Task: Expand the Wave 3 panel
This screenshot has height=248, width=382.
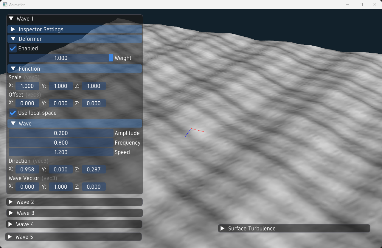Action: 74,213
